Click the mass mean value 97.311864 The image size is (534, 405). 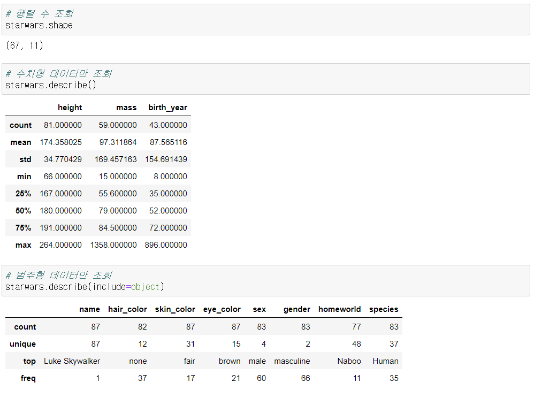118,142
